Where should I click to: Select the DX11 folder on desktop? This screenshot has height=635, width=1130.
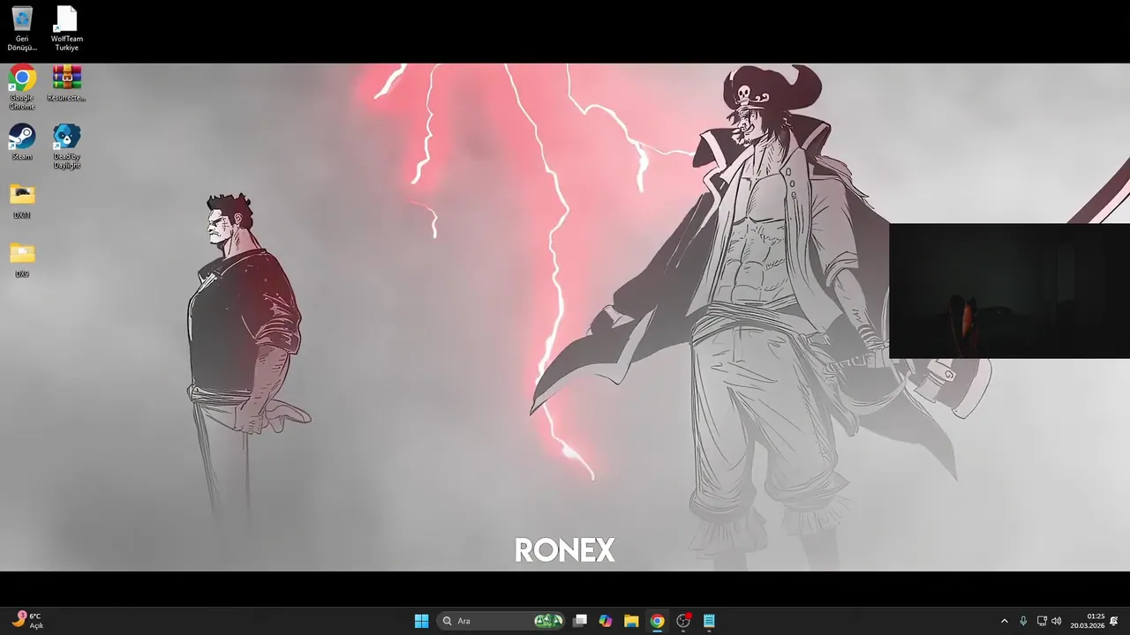point(22,201)
